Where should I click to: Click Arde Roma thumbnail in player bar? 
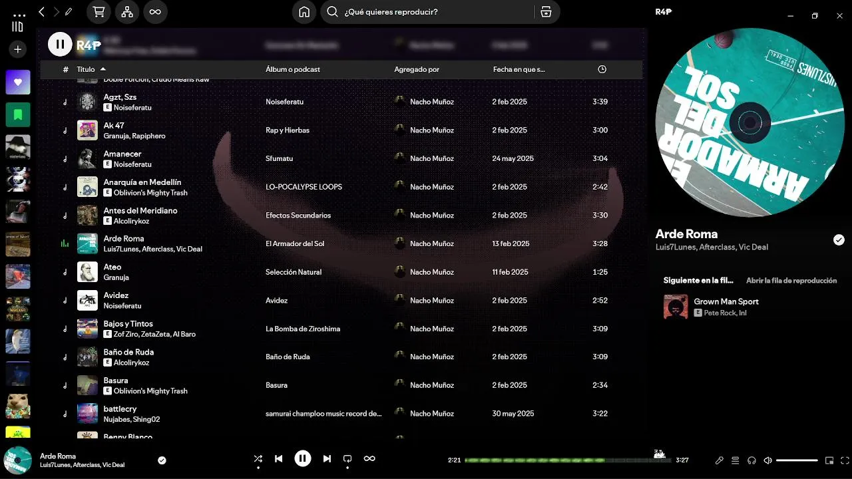tap(18, 460)
